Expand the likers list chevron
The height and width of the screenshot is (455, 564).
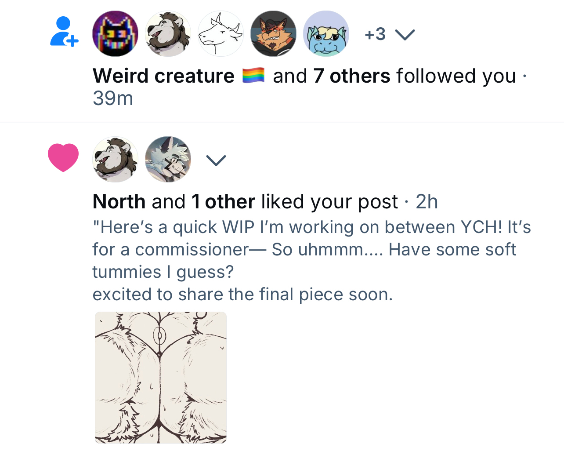point(216,160)
